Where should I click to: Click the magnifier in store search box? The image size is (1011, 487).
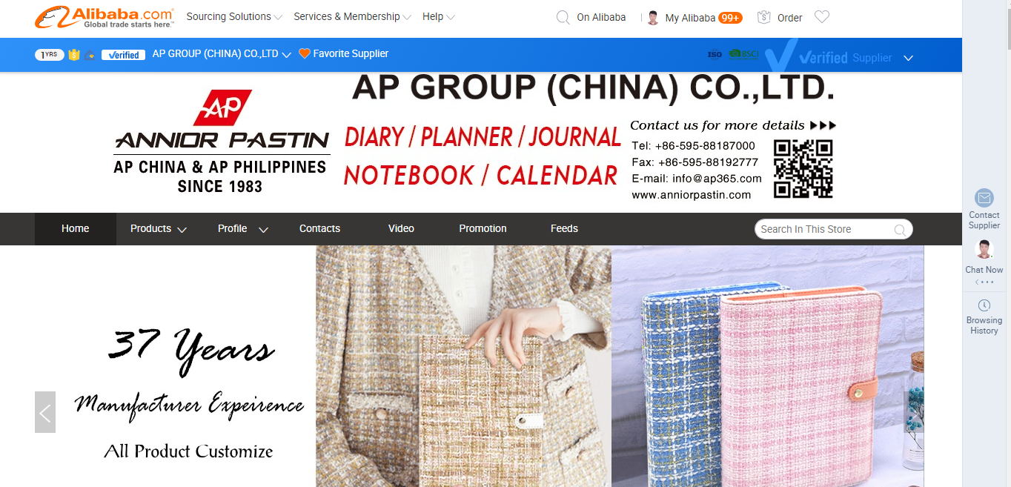(900, 230)
